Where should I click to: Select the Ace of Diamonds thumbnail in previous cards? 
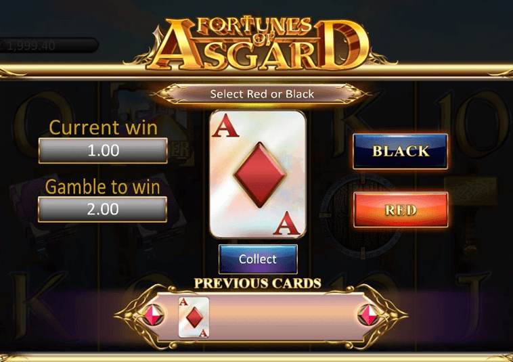194,317
